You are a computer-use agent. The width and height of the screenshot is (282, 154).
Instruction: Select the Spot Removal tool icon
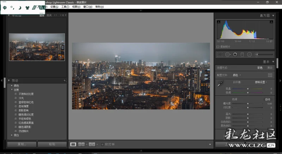(x=228, y=55)
